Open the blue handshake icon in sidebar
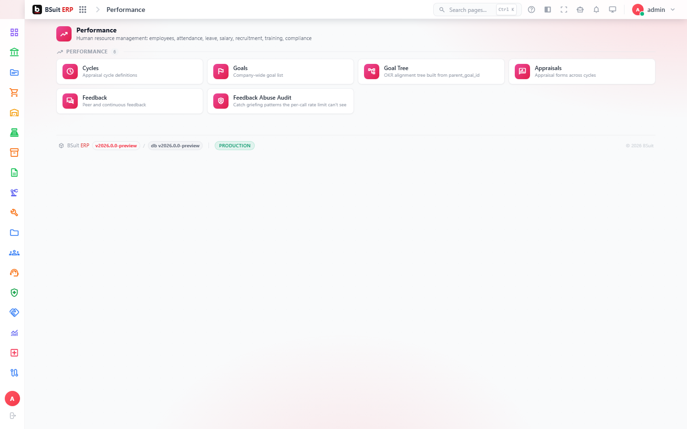Screen dimensions: 687x429 (x=14, y=313)
